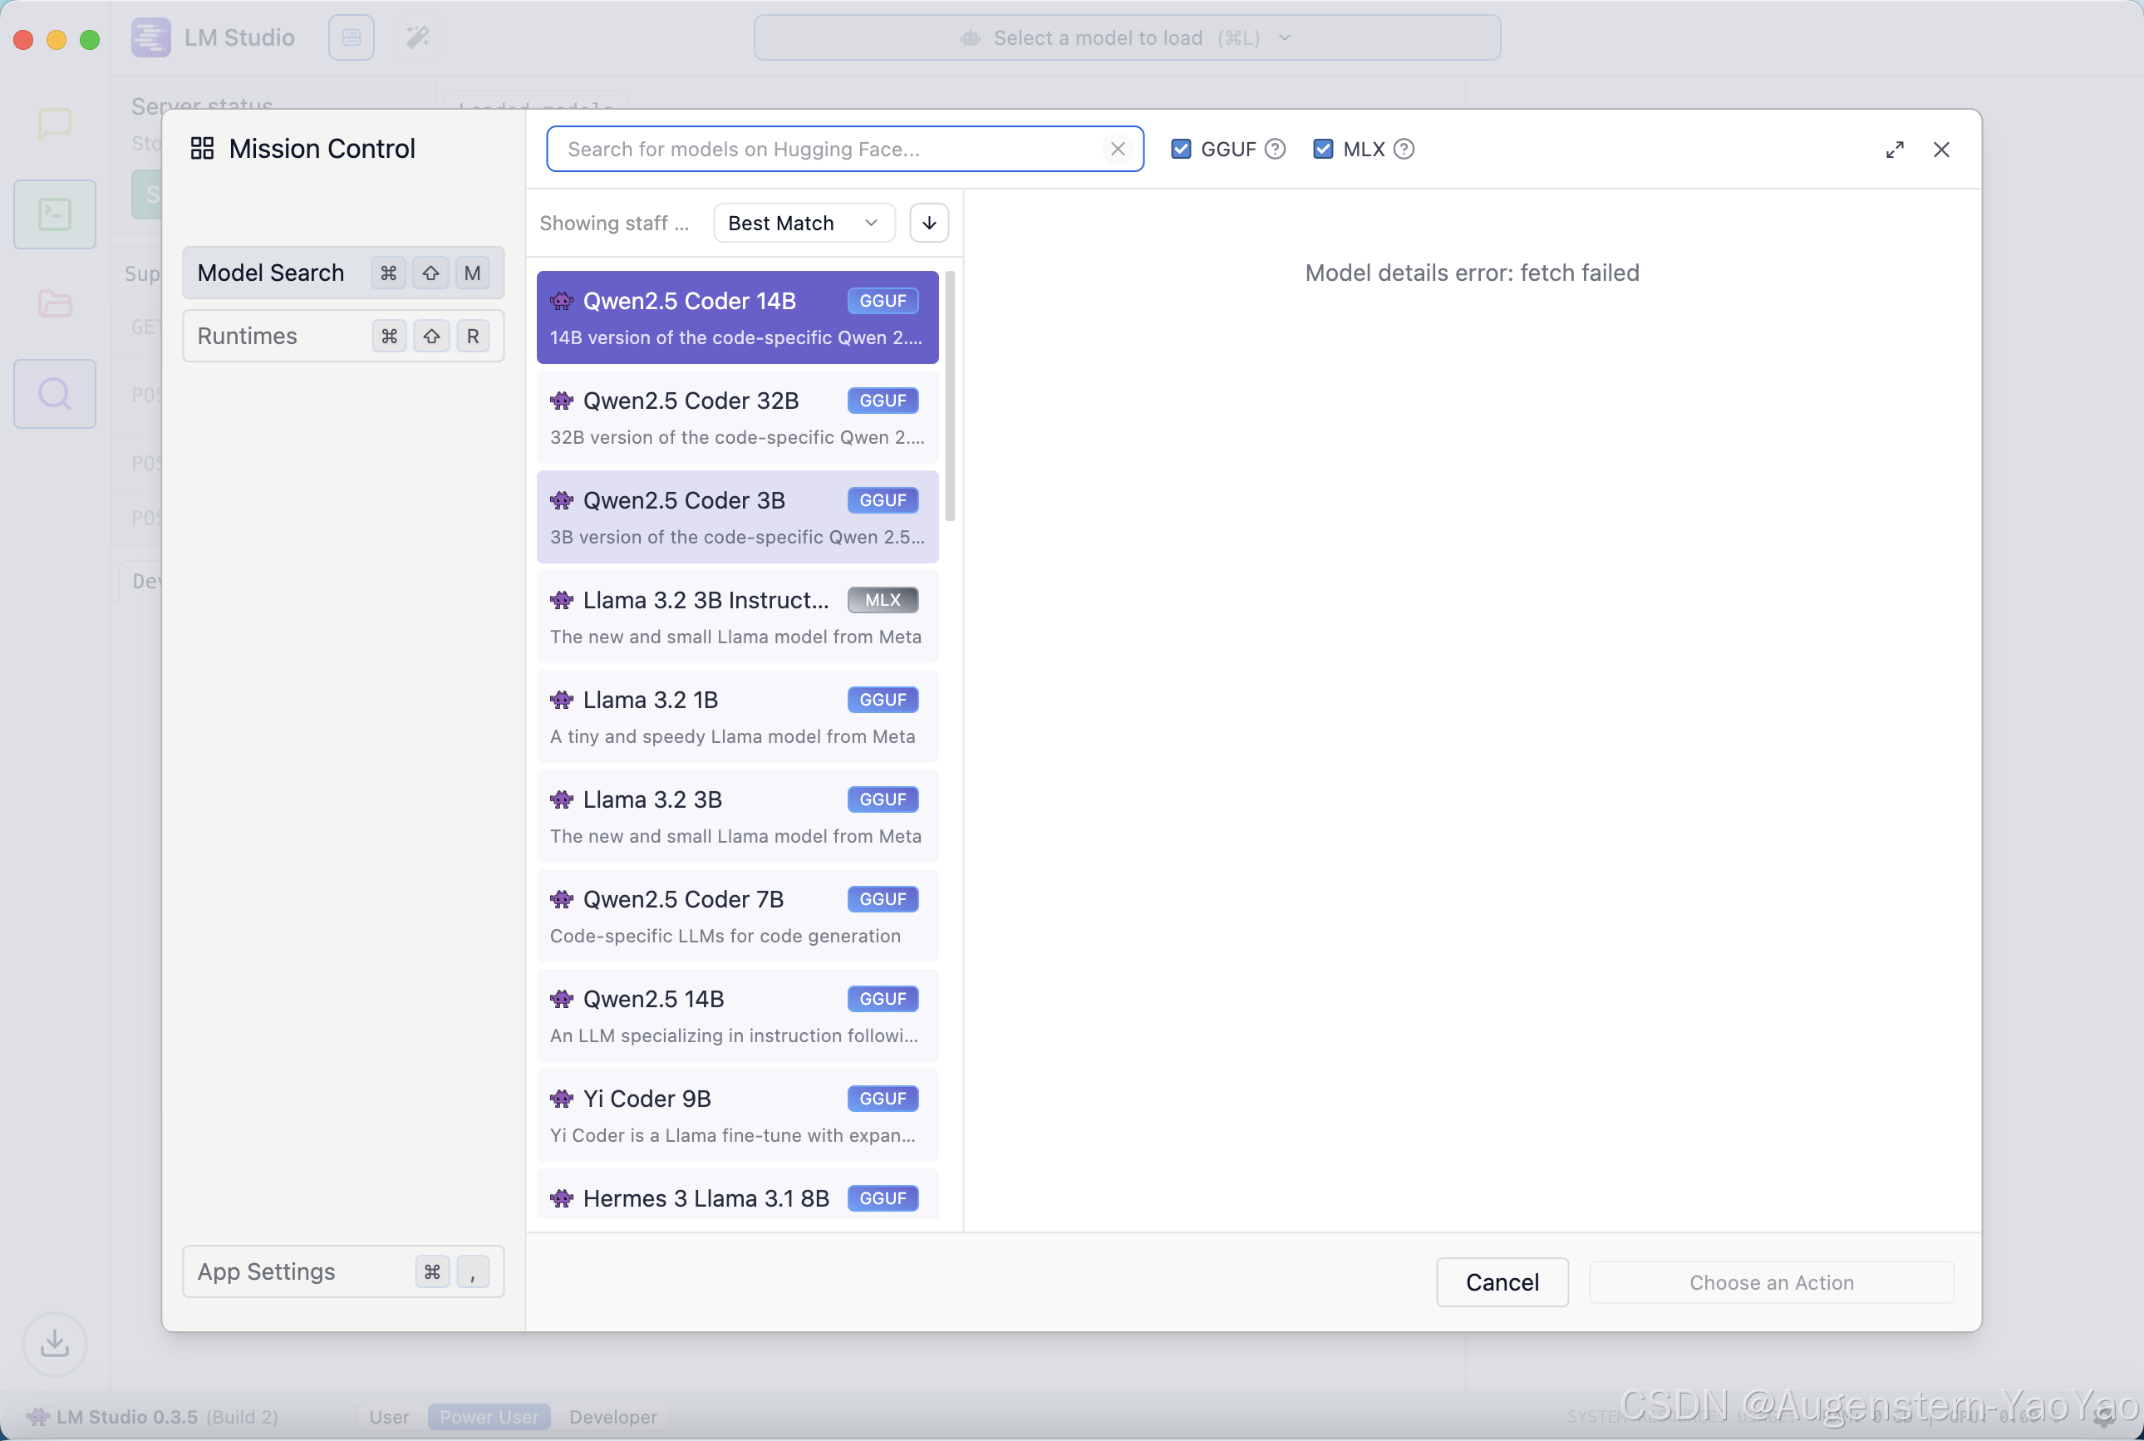
Task: Switch to Developer mode
Action: click(x=613, y=1417)
